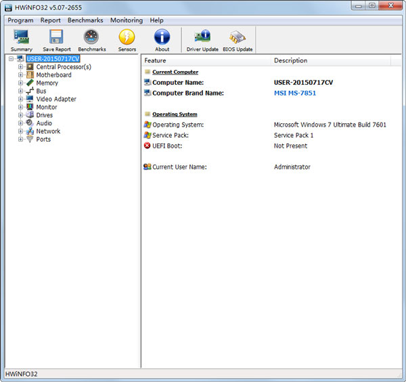Open the Help menu

coord(157,20)
